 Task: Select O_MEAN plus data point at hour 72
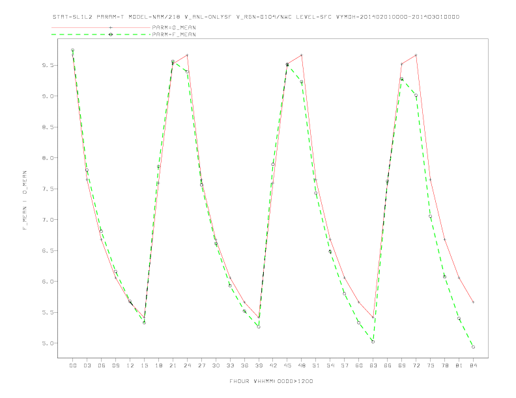[x=416, y=55]
